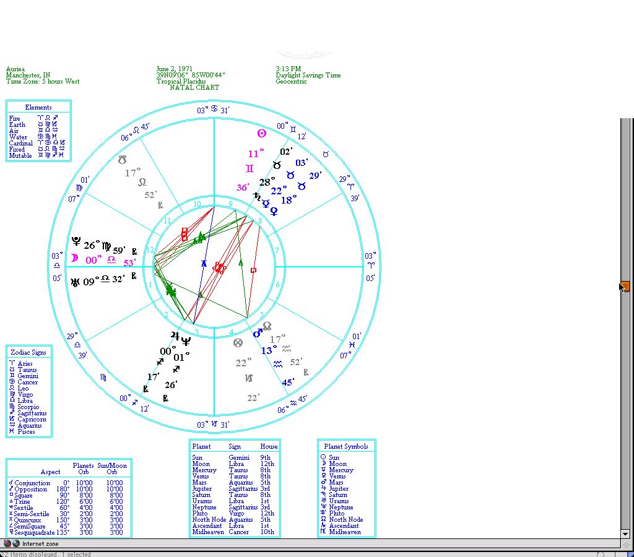Click the Cancer glyph at the Midheaven 03° 31'
634x557 pixels.
pyautogui.click(x=214, y=109)
